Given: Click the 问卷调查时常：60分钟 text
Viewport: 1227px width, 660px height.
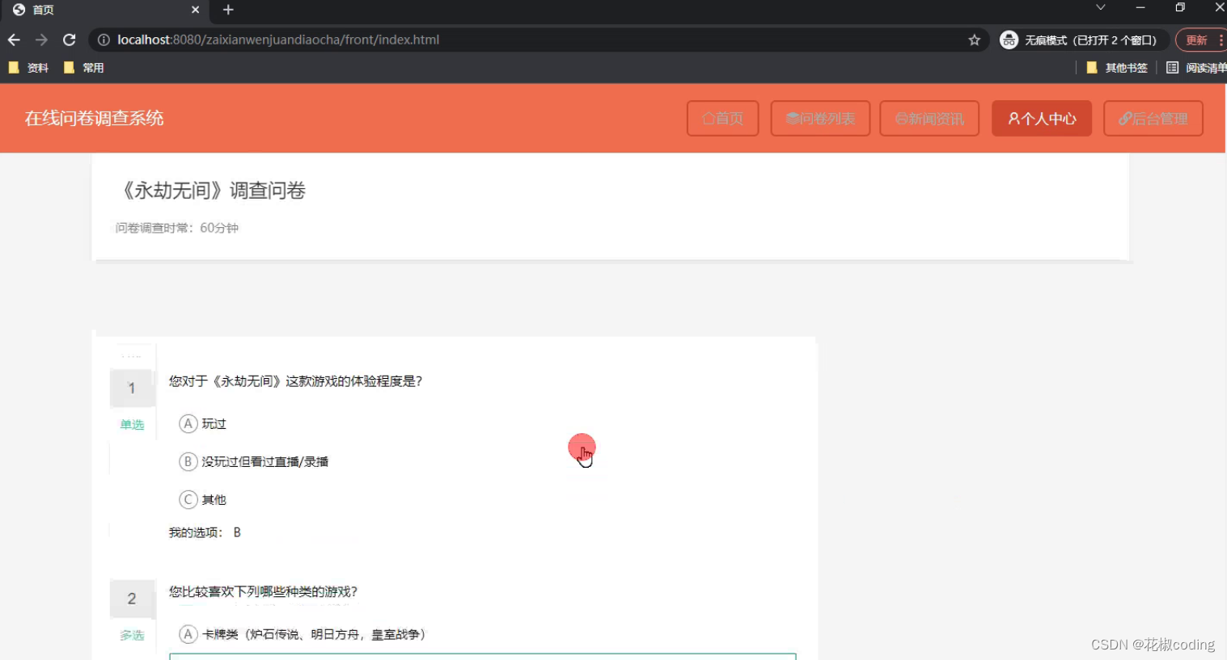Looking at the screenshot, I should click(x=176, y=228).
